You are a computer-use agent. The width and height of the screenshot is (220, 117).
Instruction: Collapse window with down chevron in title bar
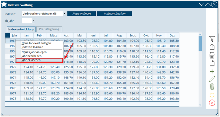pyautogui.click(x=202, y=5)
